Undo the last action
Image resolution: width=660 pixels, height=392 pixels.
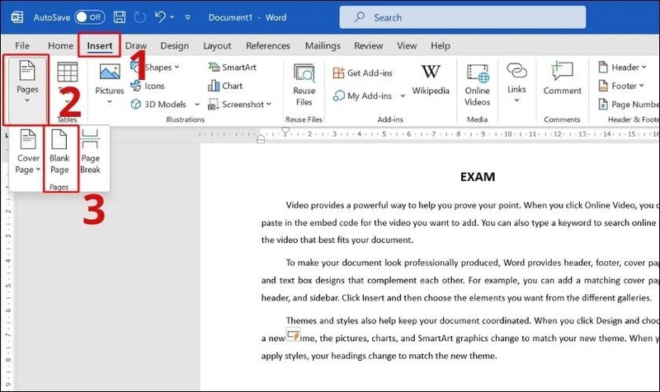pyautogui.click(x=160, y=16)
